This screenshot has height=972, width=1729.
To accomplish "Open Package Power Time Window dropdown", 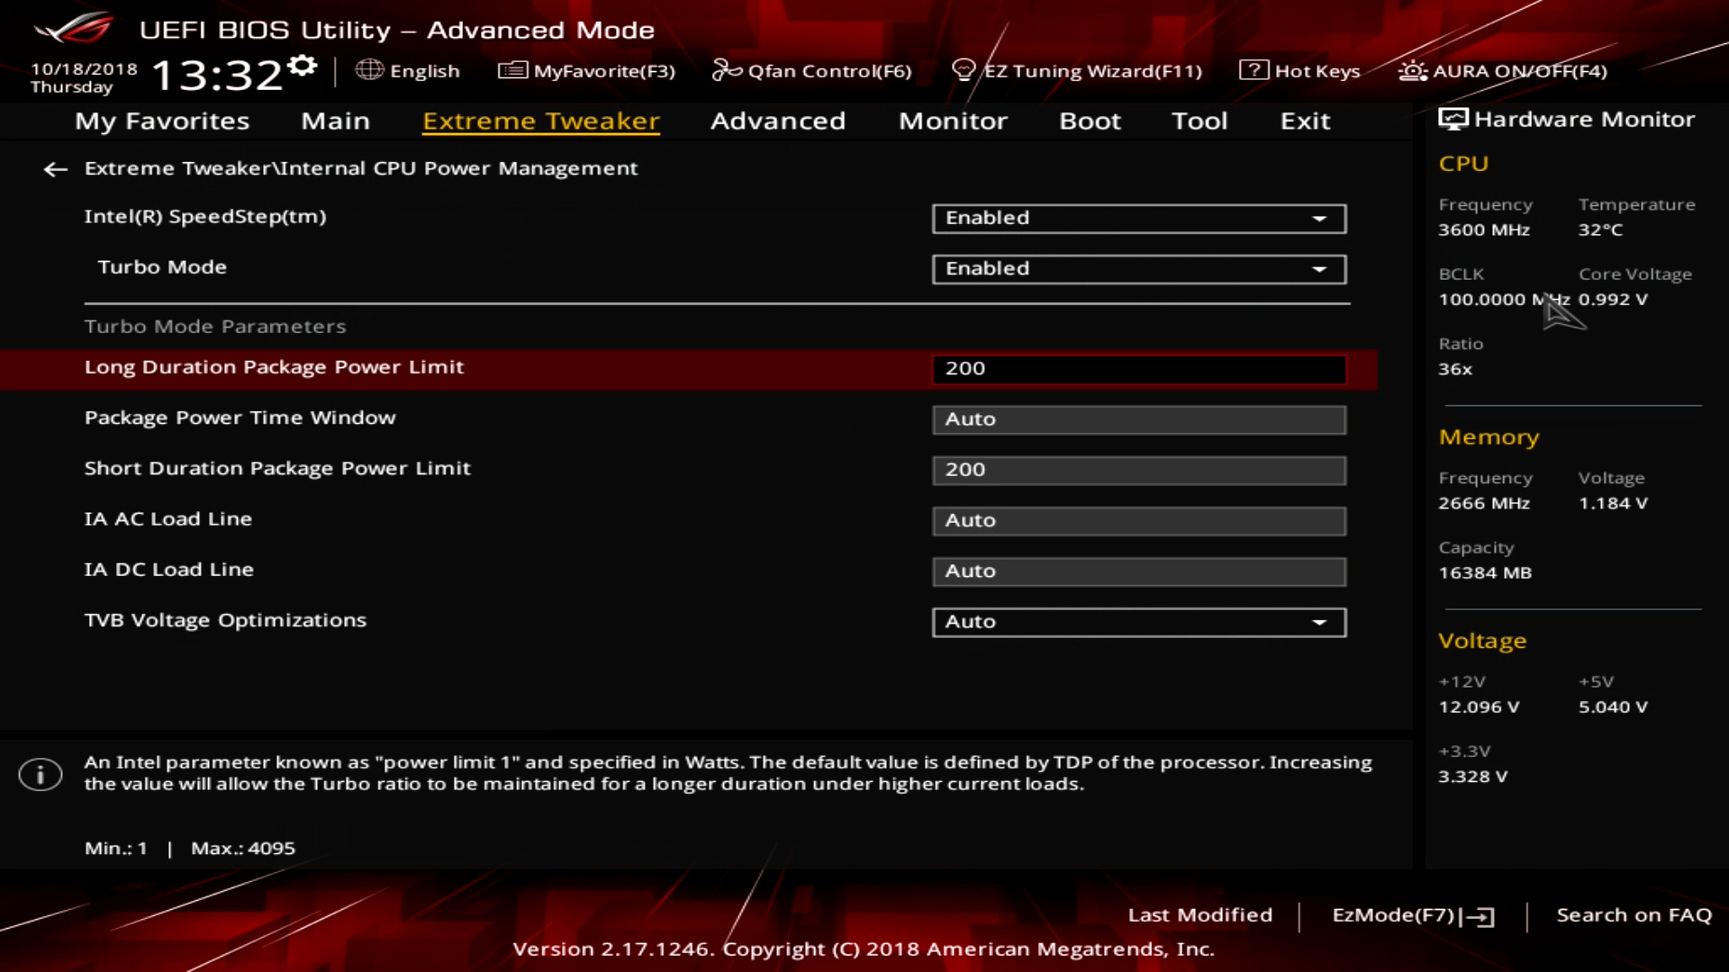I will pyautogui.click(x=1137, y=418).
